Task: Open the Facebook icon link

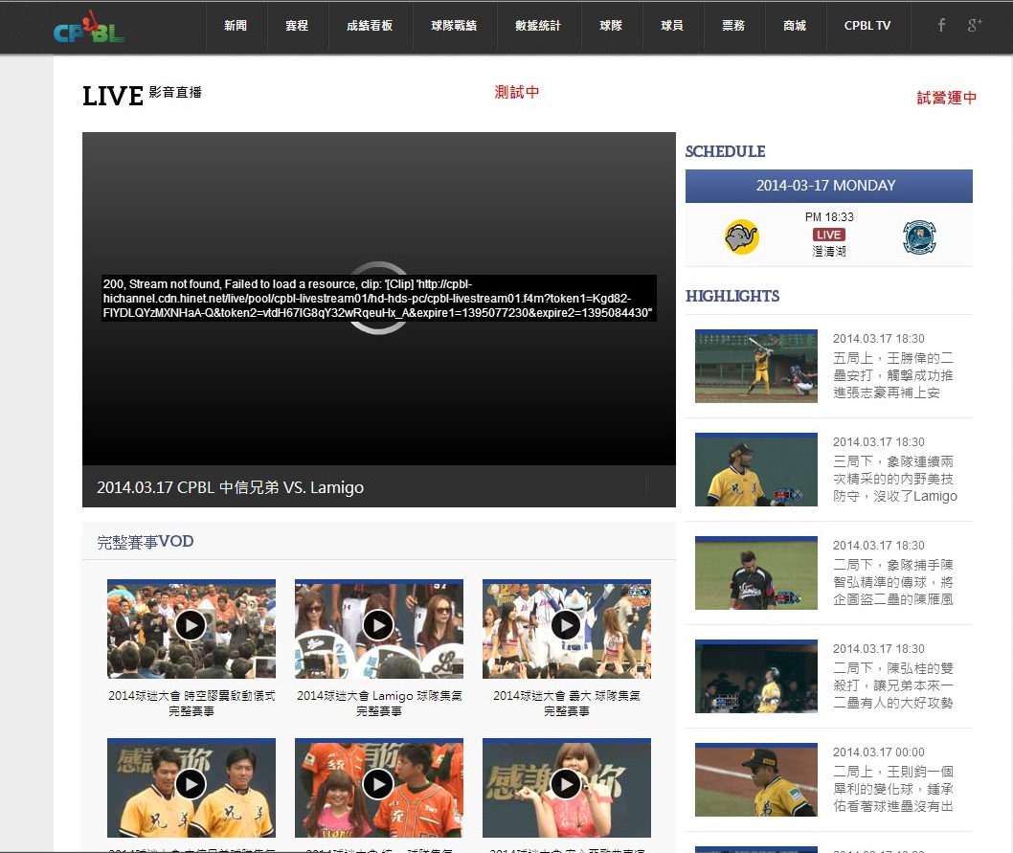Action: pos(941,25)
